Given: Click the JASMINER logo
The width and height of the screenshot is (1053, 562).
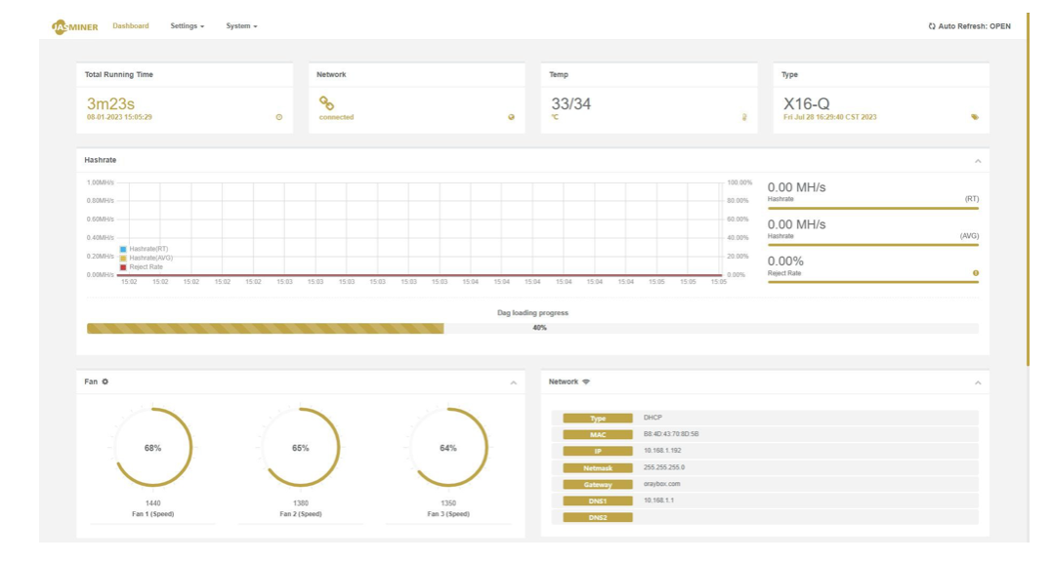Looking at the screenshot, I should pos(74,26).
